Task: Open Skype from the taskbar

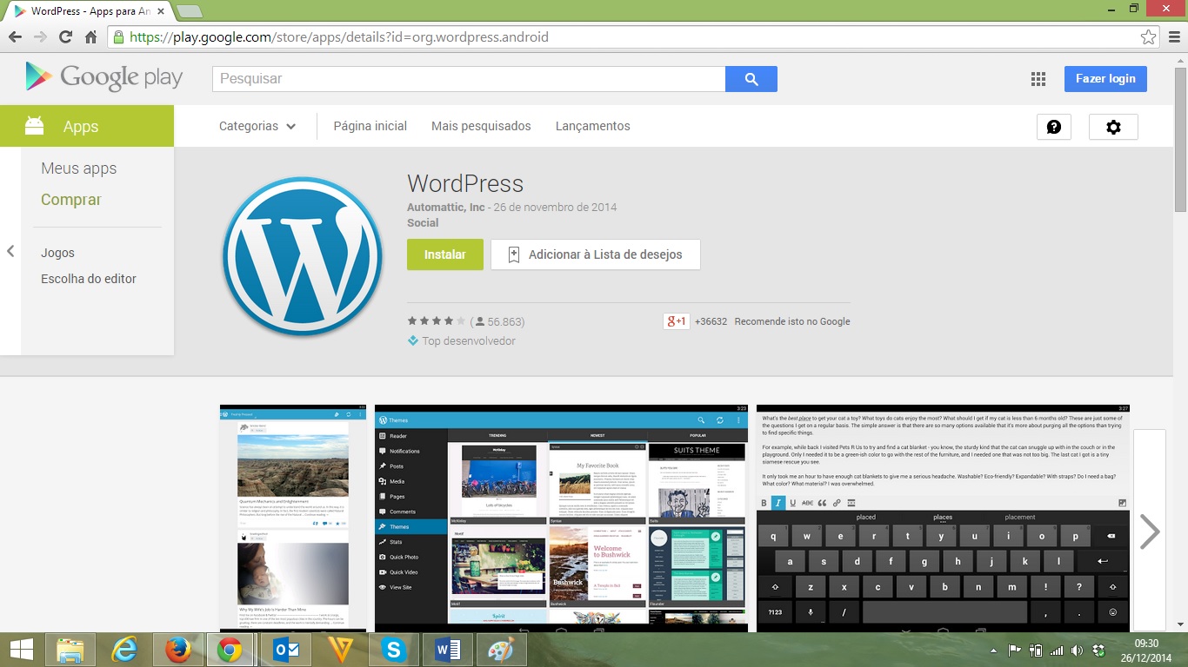Action: (x=394, y=650)
